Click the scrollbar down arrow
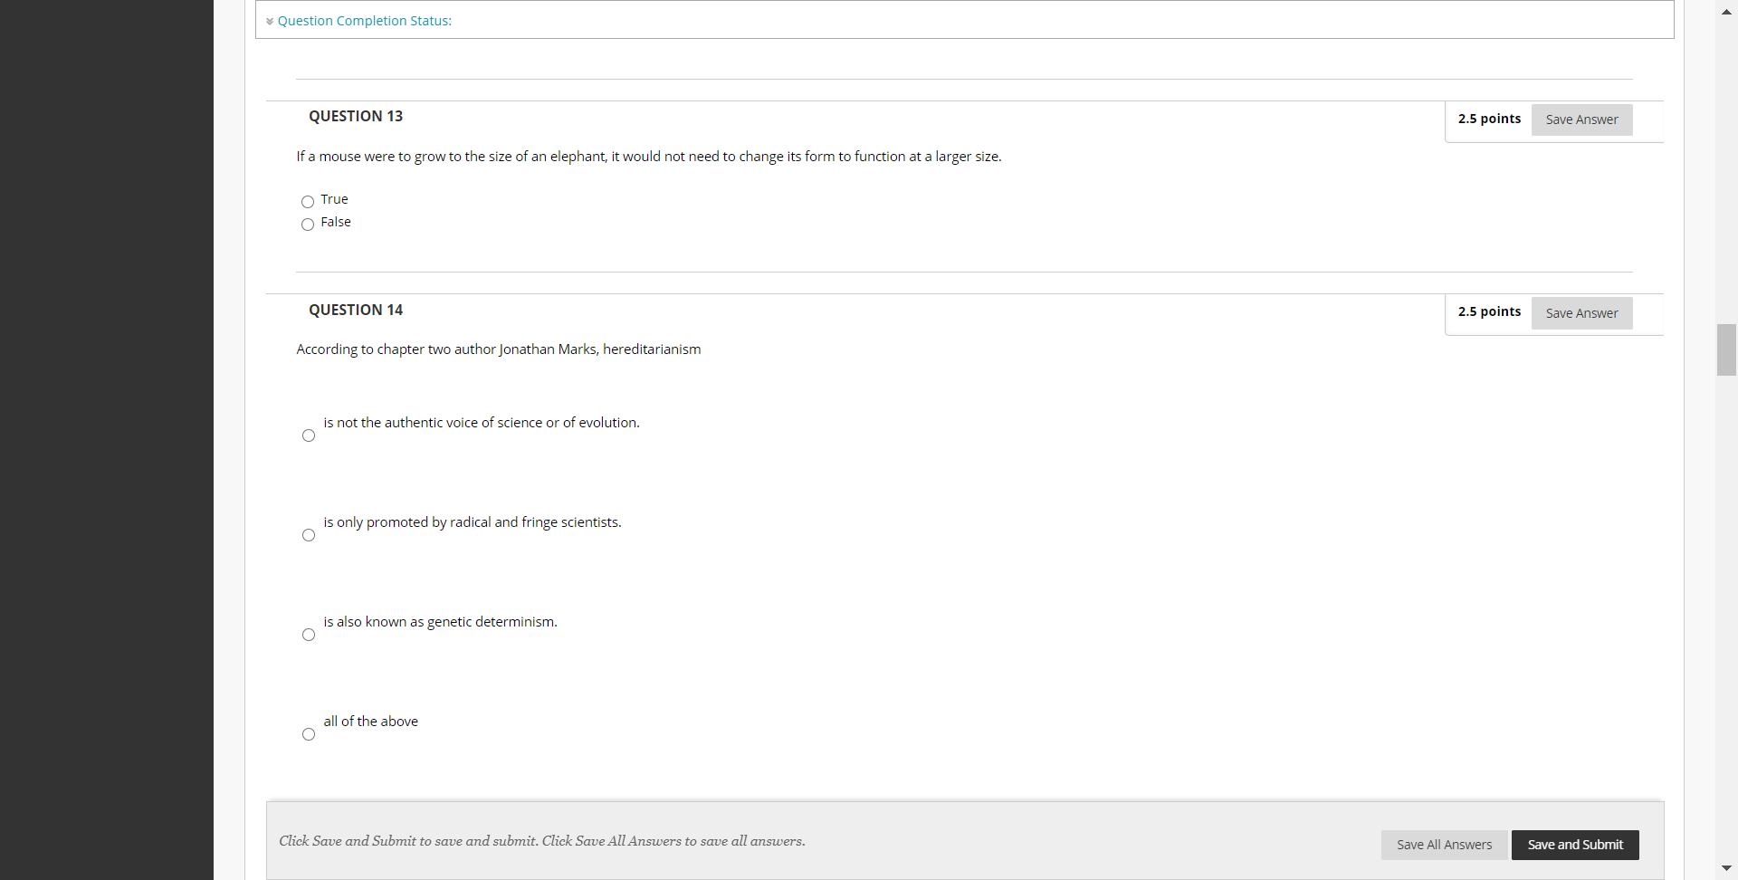Screen dimensions: 1738x880 1726,868
